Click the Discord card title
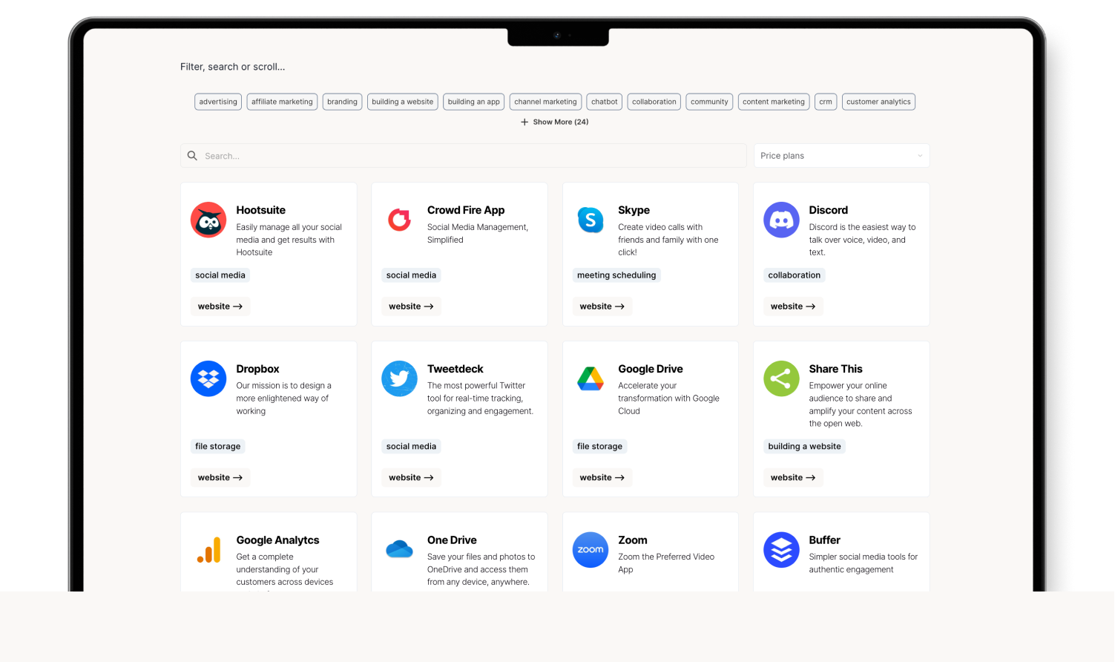1115x662 pixels. [829, 210]
